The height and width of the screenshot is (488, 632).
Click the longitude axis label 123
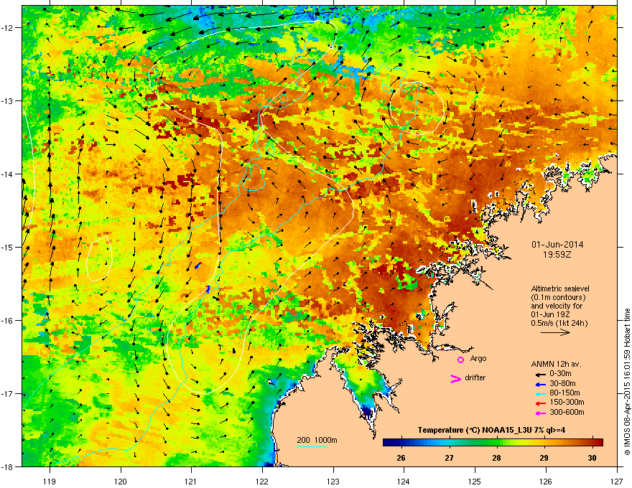point(333,481)
